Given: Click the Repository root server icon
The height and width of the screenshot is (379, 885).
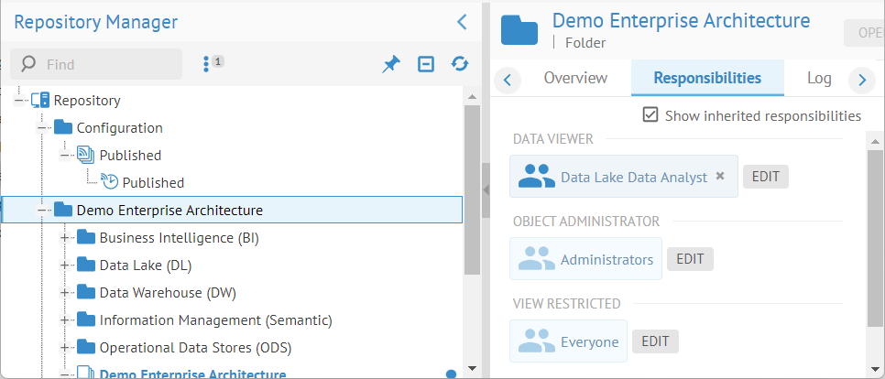Looking at the screenshot, I should [39, 101].
